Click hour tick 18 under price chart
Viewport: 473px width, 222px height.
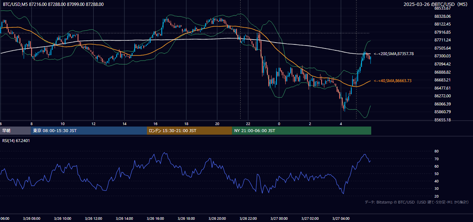(186, 124)
